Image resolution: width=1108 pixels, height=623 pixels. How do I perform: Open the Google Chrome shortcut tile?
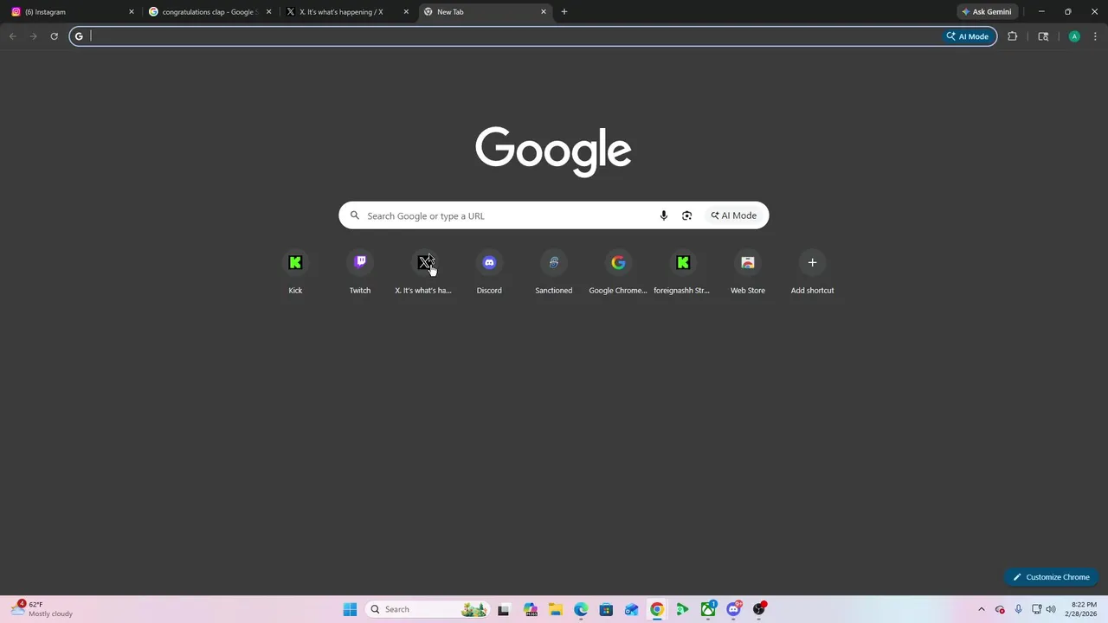pos(618,272)
